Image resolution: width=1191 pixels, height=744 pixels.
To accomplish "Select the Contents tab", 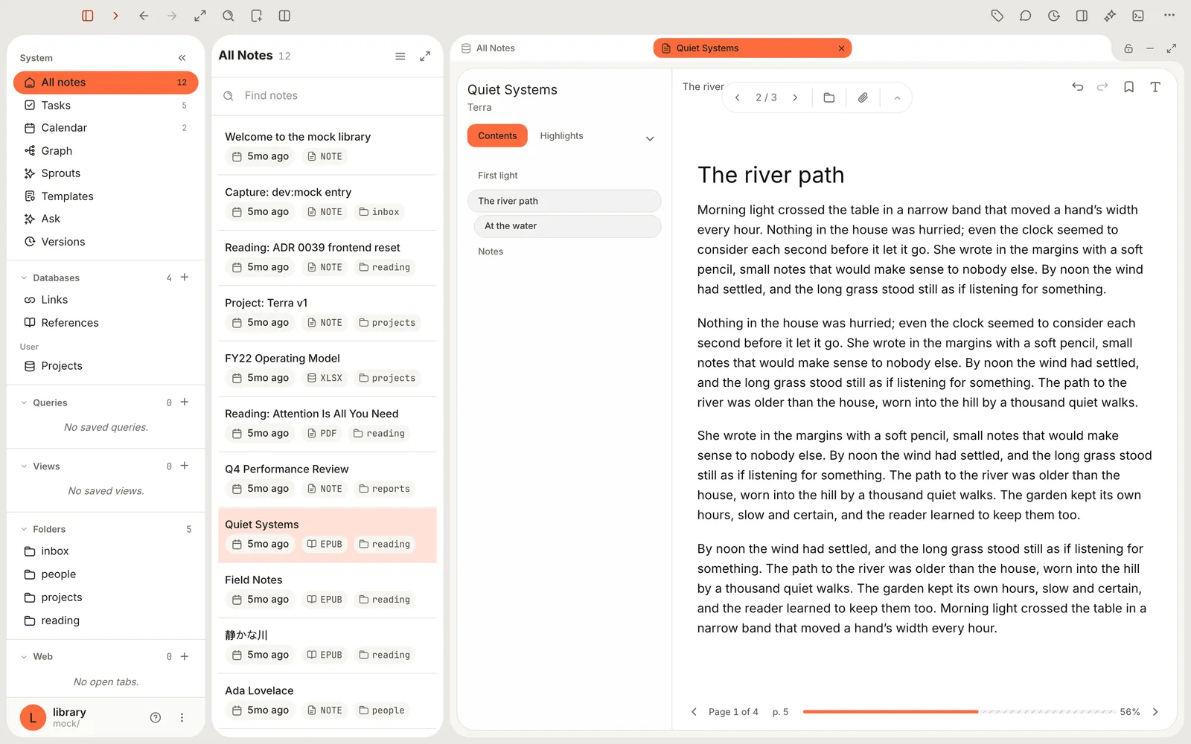I will click(x=497, y=135).
